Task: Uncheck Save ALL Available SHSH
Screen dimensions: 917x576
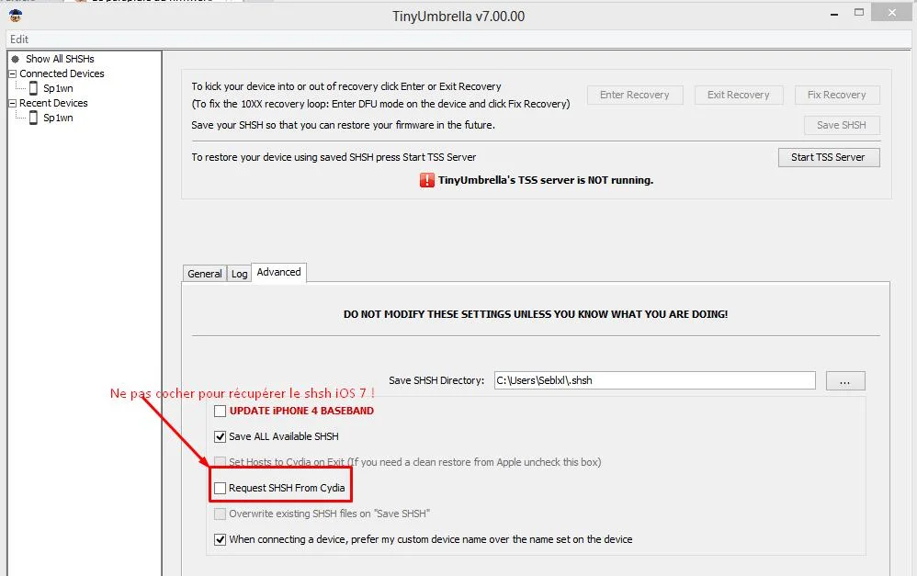Action: click(220, 437)
